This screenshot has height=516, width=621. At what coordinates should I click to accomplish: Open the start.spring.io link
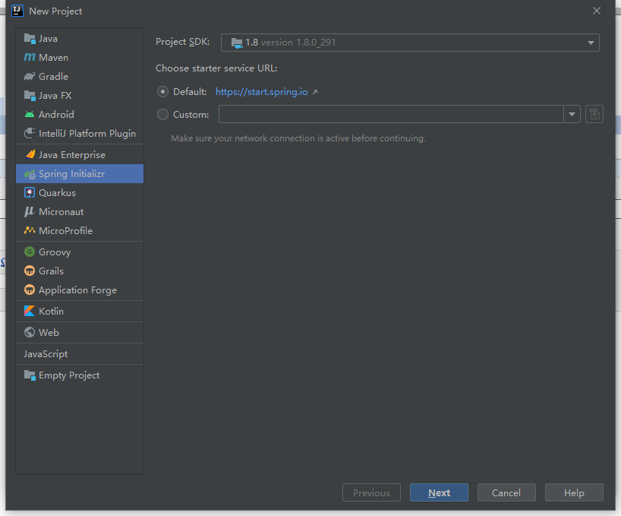click(262, 92)
